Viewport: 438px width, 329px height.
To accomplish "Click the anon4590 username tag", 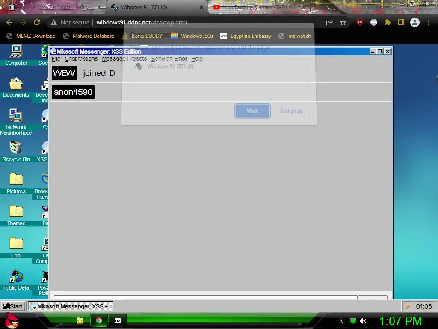I will tap(73, 92).
